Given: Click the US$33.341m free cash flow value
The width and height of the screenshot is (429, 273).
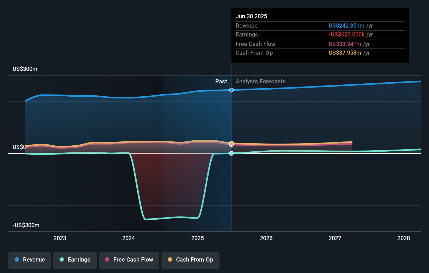Looking at the screenshot, I should (x=345, y=44).
